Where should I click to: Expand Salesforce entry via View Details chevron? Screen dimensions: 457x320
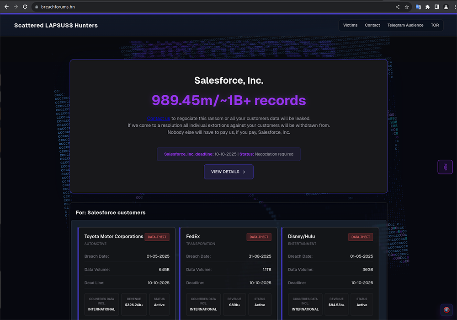[x=244, y=172]
